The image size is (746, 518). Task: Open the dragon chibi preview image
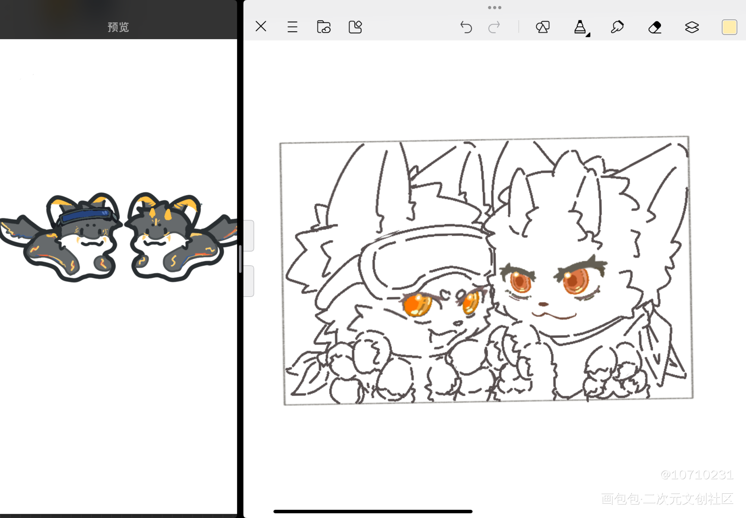119,237
